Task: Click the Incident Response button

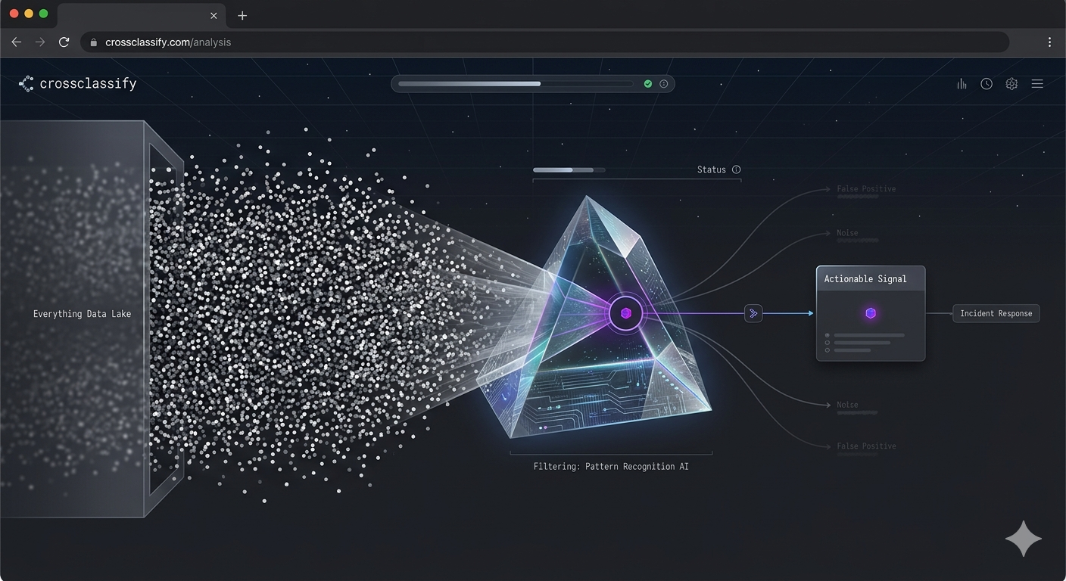Action: [996, 313]
